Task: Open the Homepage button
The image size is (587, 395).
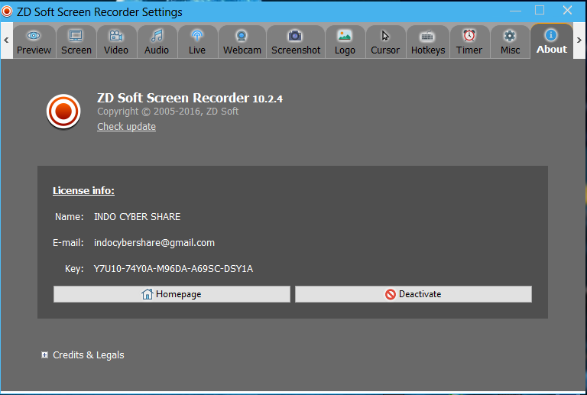Action: (172, 294)
